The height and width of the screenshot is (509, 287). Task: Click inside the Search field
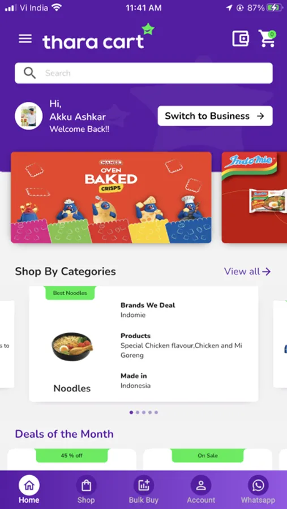tap(144, 73)
